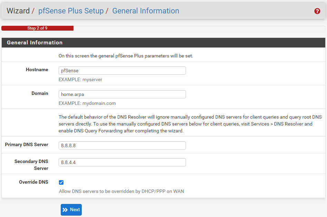Open the pfSense Plus Setup breadcrumb link
This screenshot has width=327, height=217.
pyautogui.click(x=71, y=11)
